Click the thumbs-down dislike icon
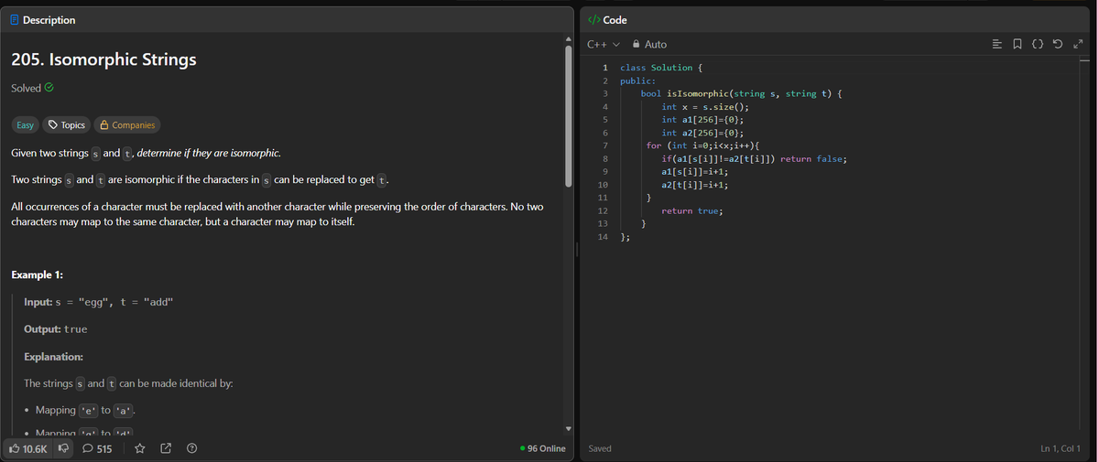Image resolution: width=1099 pixels, height=462 pixels. click(64, 449)
